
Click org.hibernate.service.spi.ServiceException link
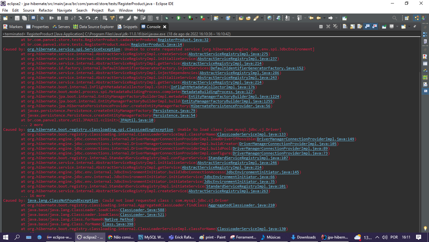coord(74,49)
